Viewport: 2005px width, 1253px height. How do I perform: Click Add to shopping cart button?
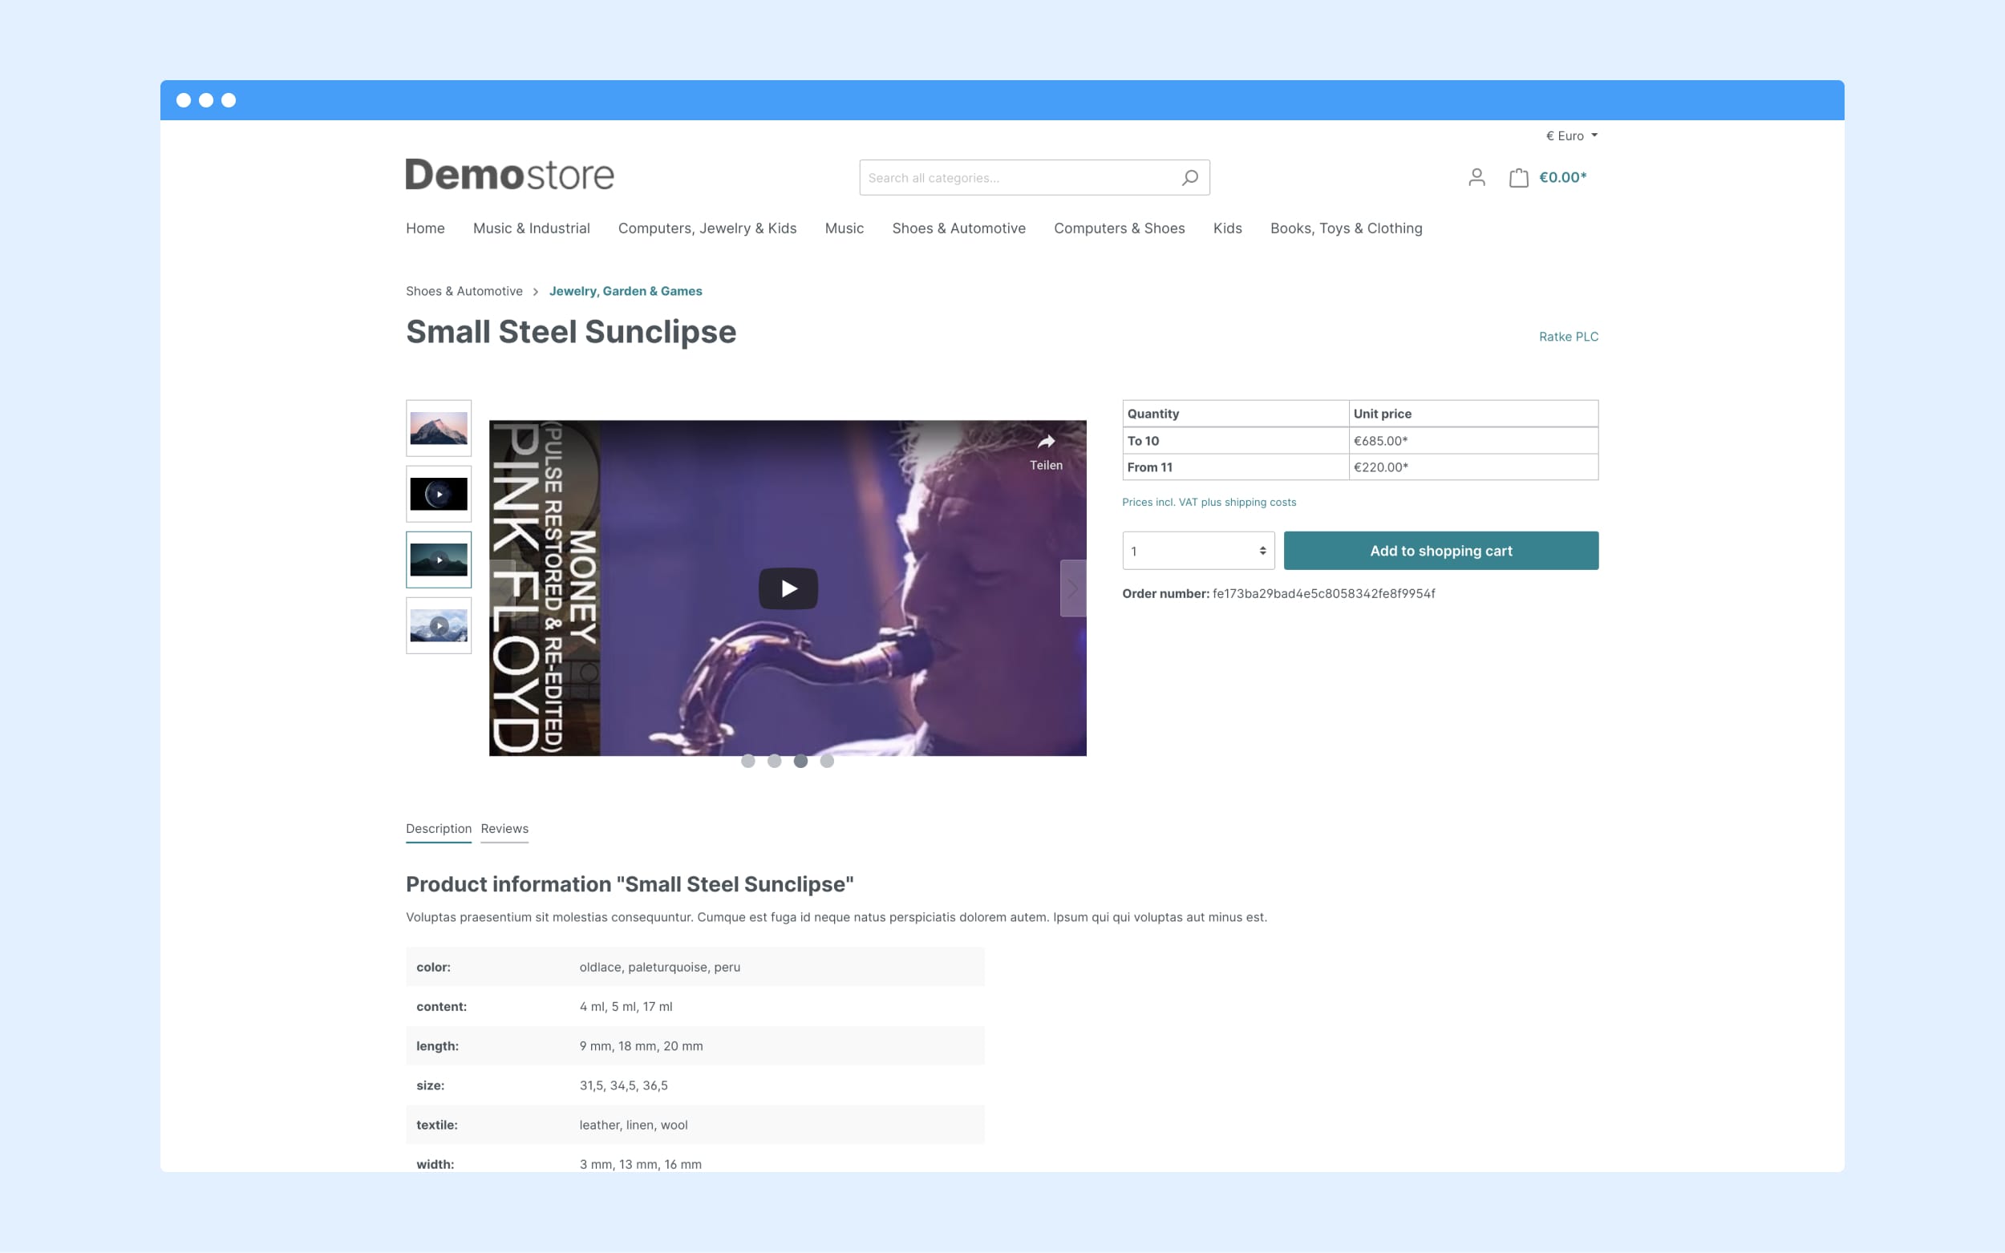[1440, 550]
